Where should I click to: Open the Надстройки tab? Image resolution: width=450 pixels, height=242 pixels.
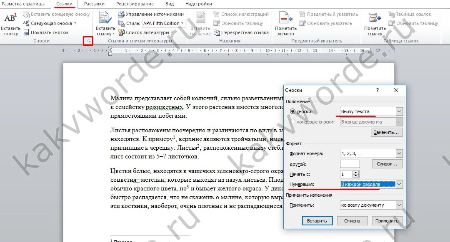click(199, 4)
